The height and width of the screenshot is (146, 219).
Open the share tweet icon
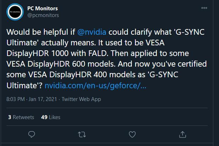click(182, 134)
